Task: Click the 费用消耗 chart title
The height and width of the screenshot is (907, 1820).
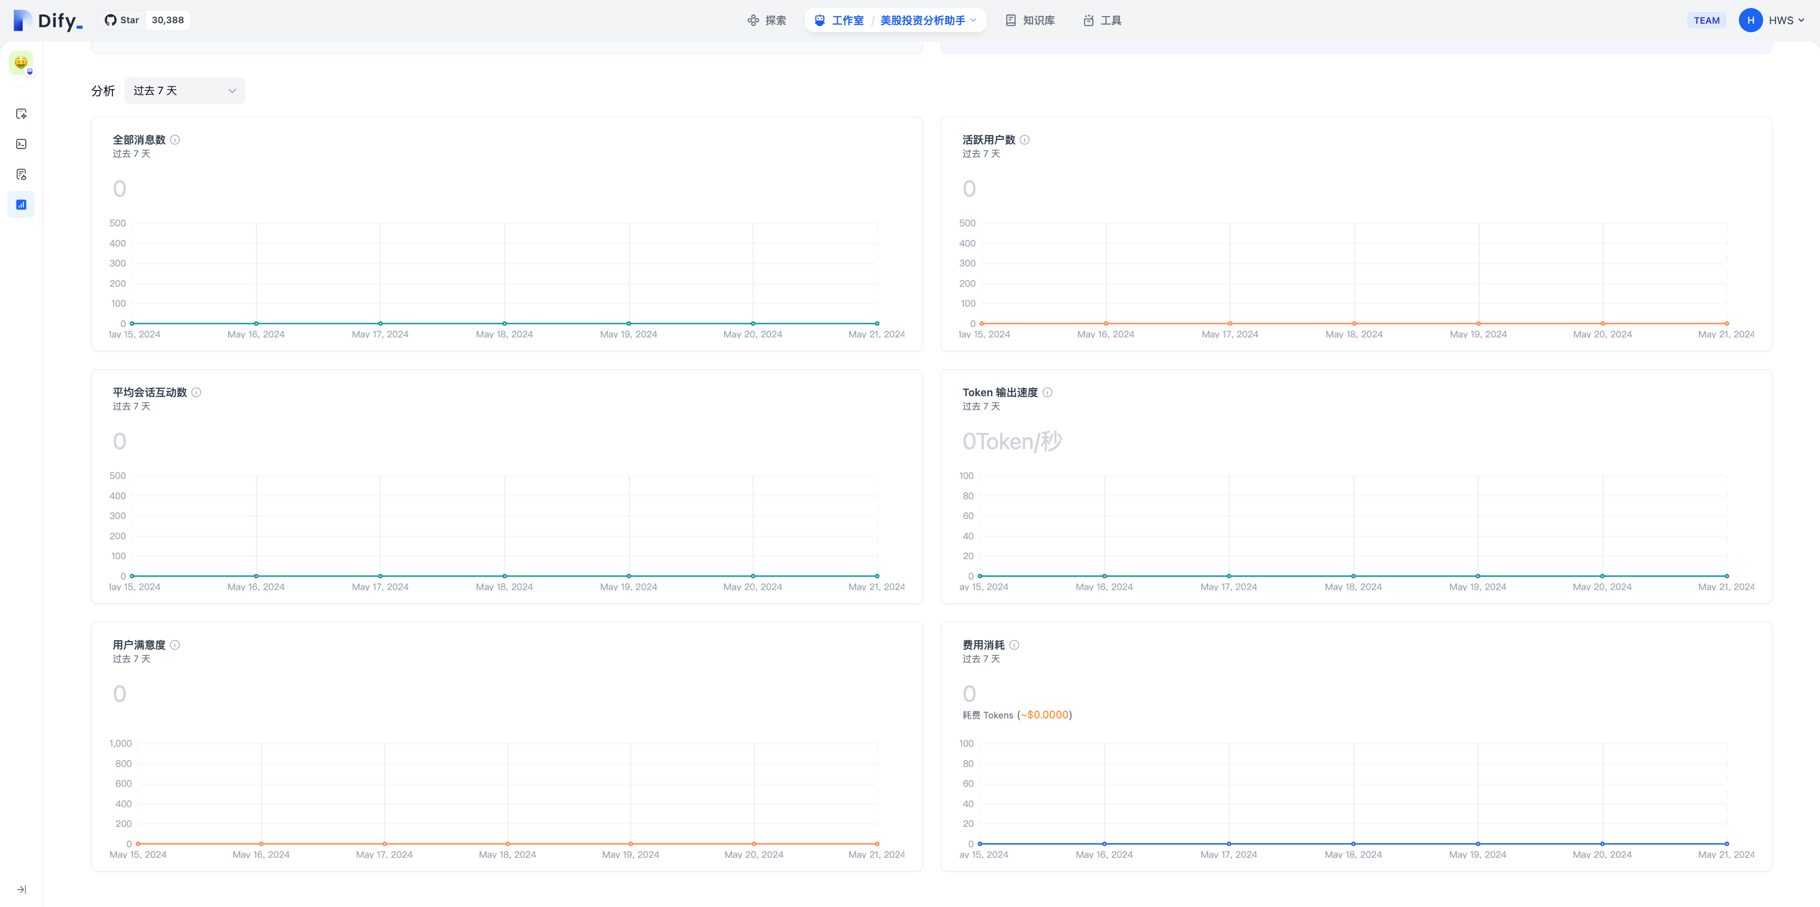Action: pos(984,645)
